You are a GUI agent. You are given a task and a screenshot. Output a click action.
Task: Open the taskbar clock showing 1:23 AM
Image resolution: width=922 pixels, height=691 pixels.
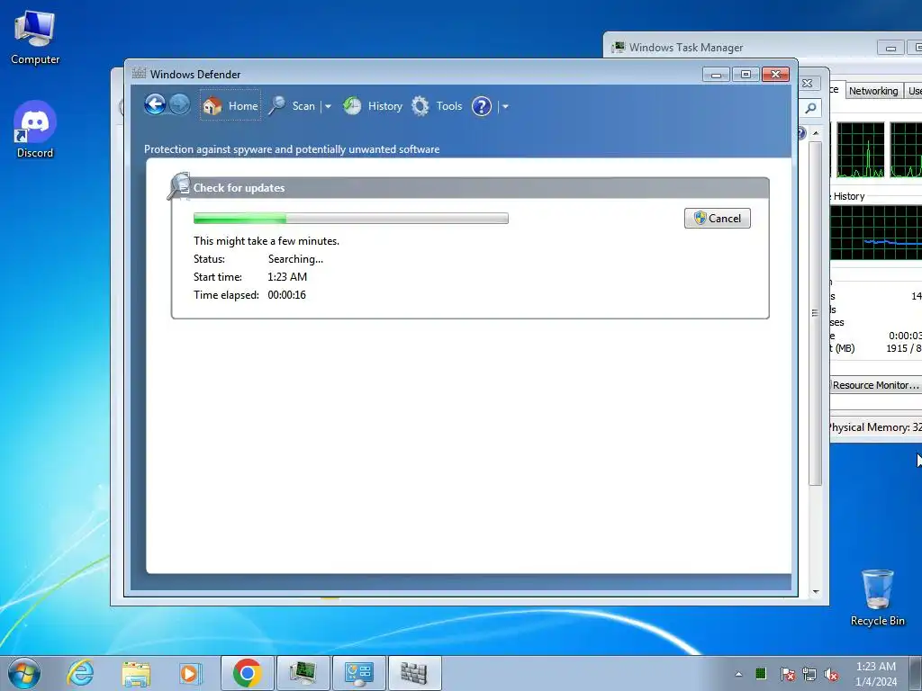(876, 674)
